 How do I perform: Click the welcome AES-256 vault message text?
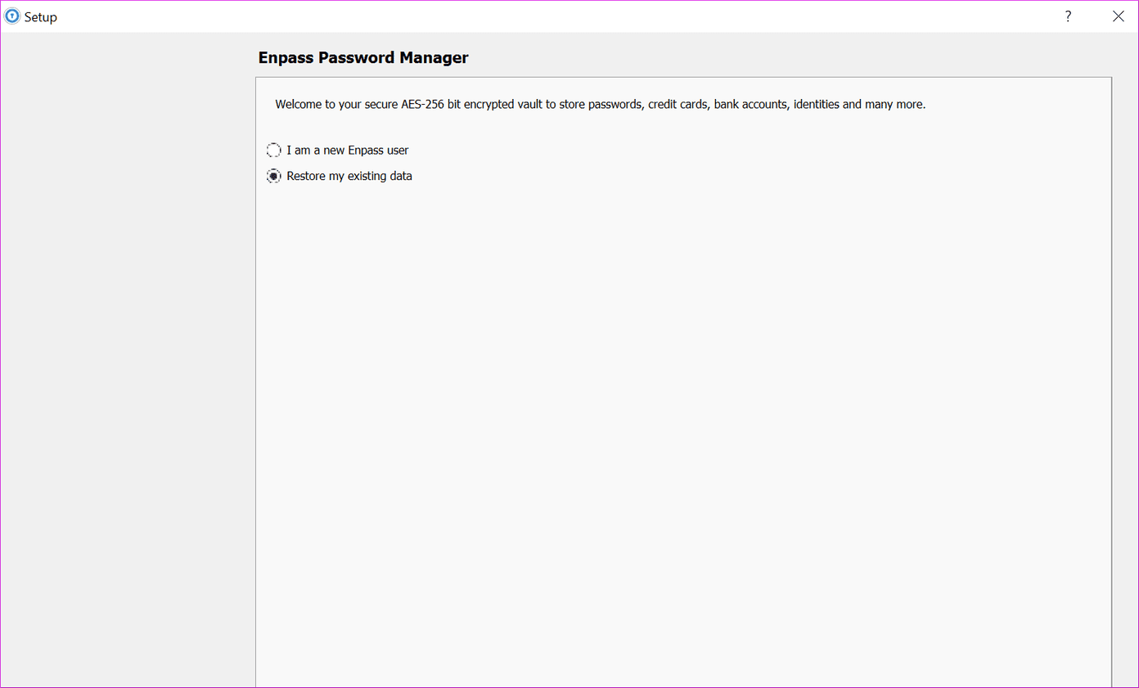(601, 105)
